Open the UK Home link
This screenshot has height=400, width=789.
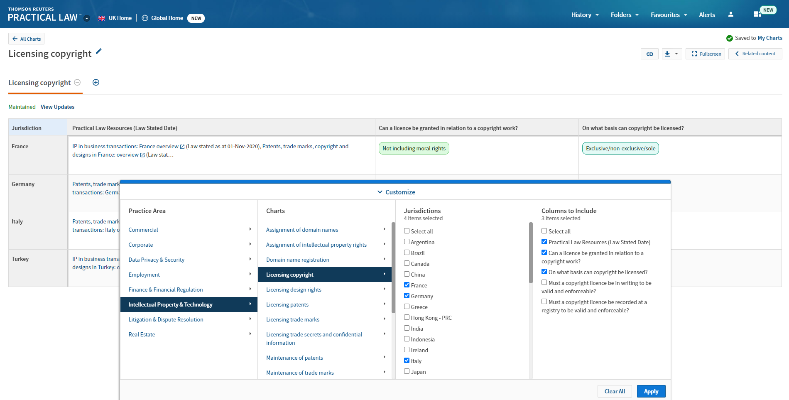pos(120,18)
